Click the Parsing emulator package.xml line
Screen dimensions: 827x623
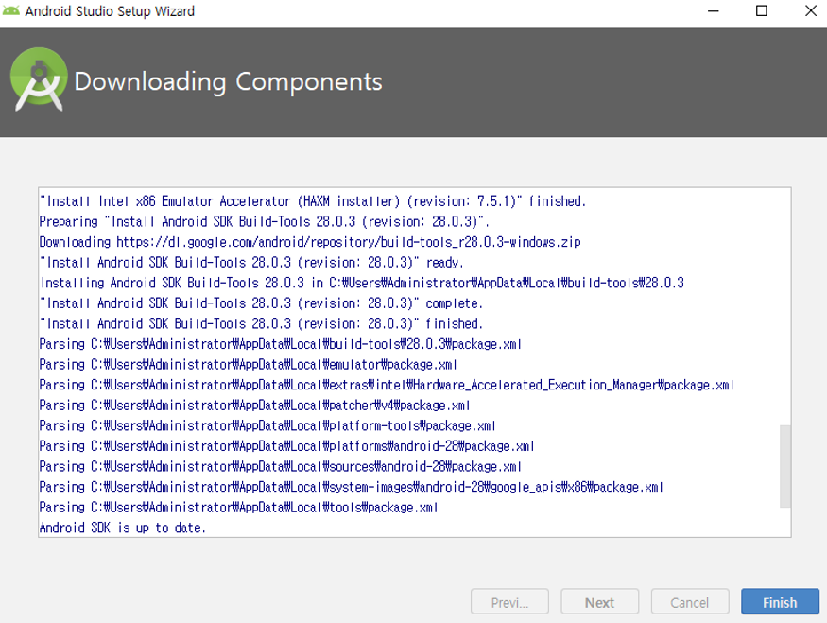pos(249,365)
